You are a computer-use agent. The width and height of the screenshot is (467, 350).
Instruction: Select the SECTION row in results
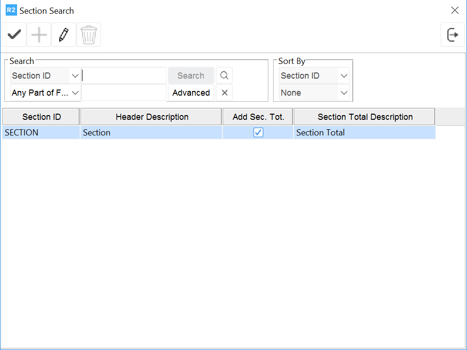pos(41,133)
